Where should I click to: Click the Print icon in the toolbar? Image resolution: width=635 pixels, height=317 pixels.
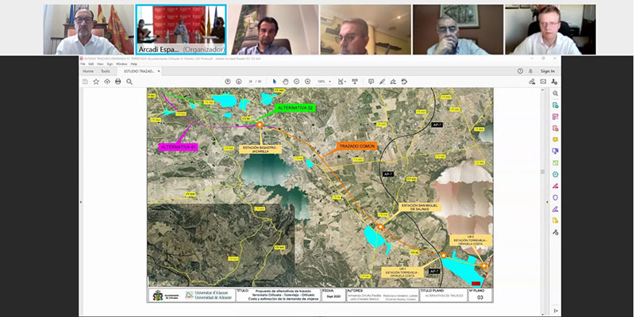coord(117,81)
